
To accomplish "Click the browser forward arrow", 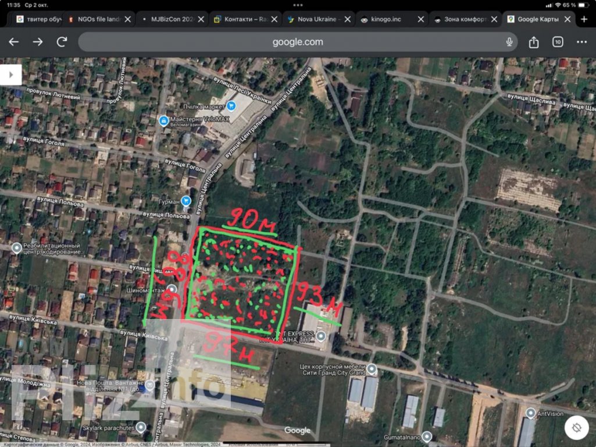I will (38, 42).
